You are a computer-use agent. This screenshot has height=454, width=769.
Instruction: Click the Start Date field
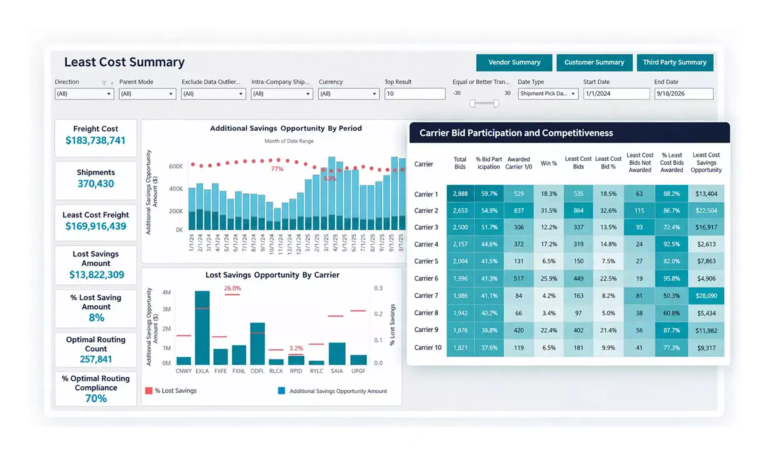[x=616, y=94]
